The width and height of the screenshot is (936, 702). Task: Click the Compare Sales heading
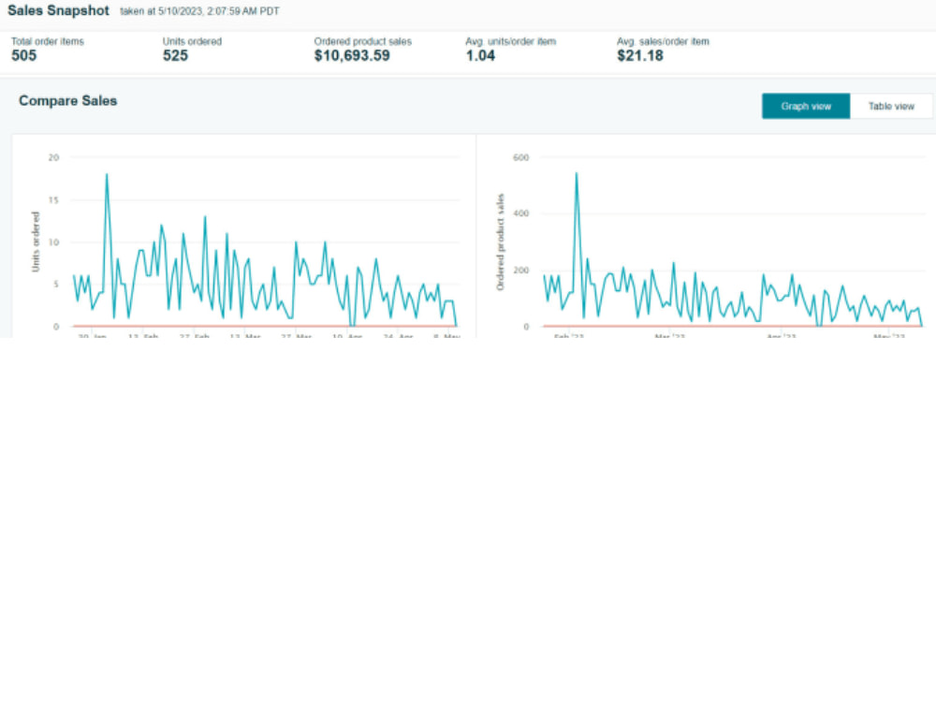pos(68,100)
